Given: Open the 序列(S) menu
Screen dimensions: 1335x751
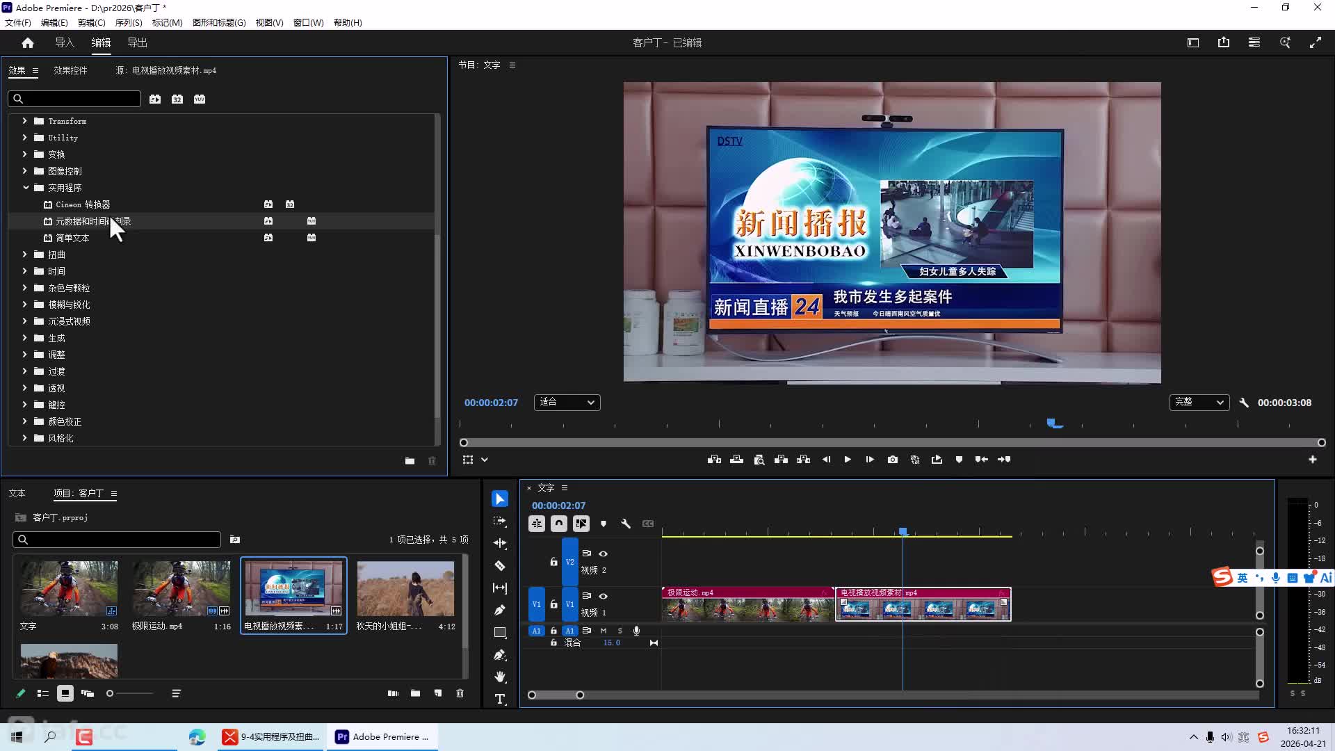Looking at the screenshot, I should pos(129,22).
